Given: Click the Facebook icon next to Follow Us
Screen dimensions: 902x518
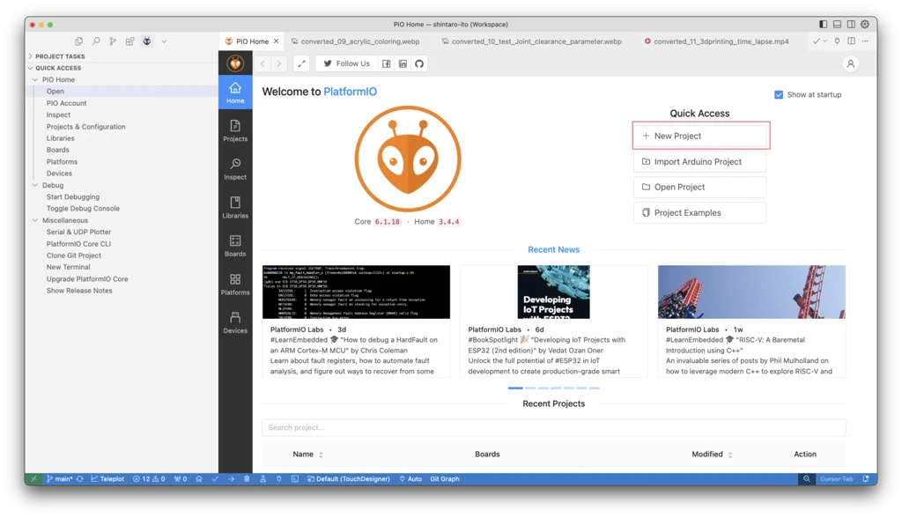Looking at the screenshot, I should (387, 64).
